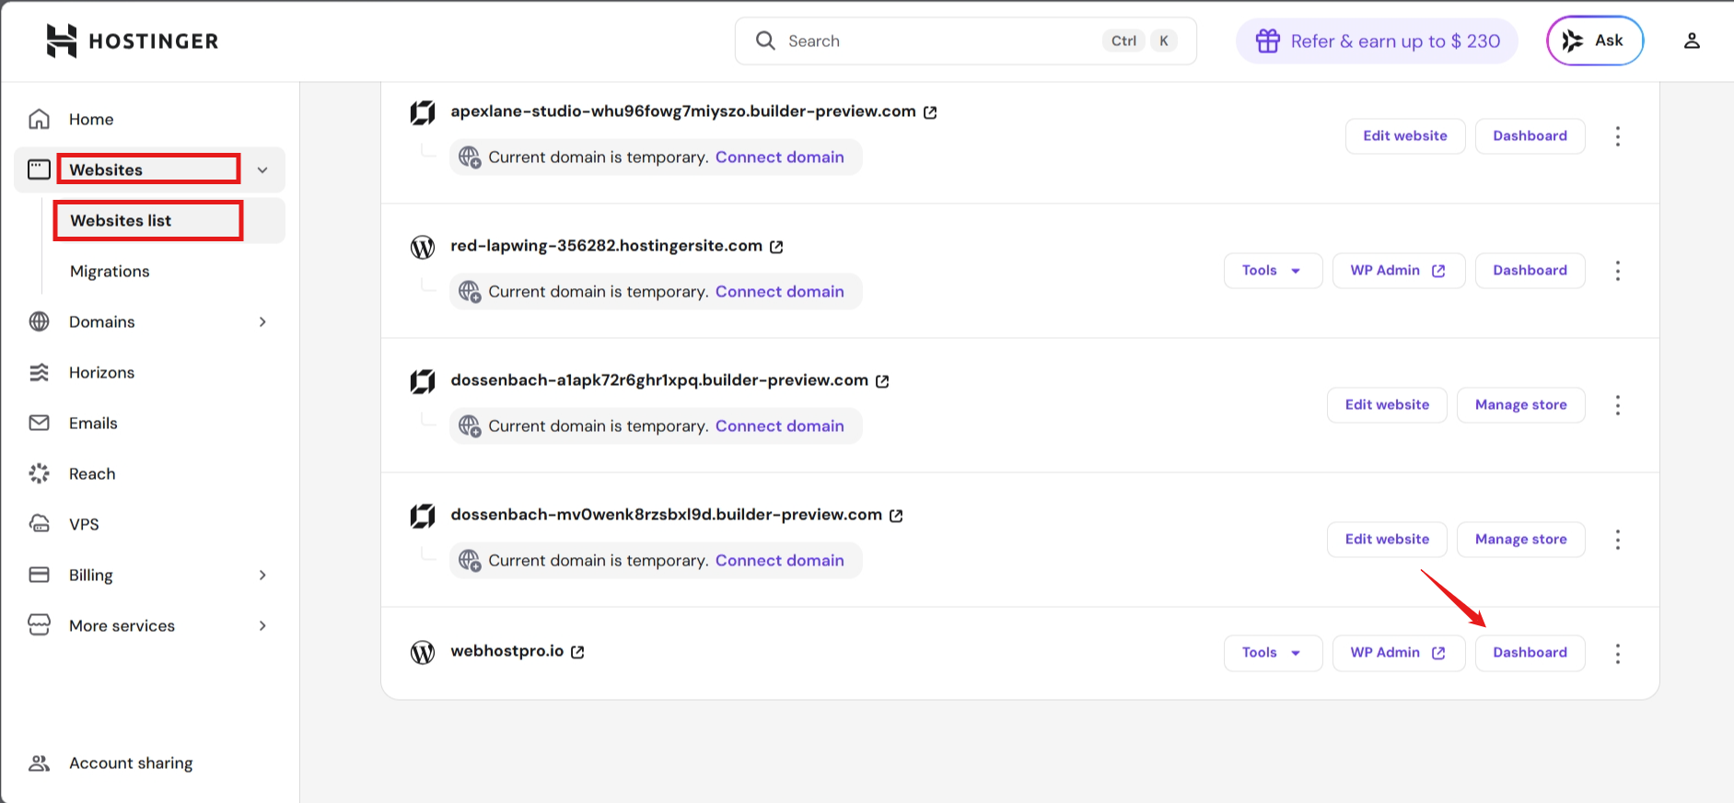Click Dashboard for apexlane-studio site
This screenshot has height=803, width=1734.
click(1530, 135)
